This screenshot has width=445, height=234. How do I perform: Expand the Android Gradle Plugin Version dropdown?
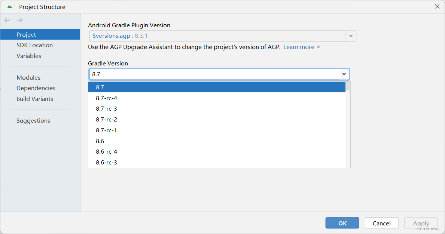351,36
